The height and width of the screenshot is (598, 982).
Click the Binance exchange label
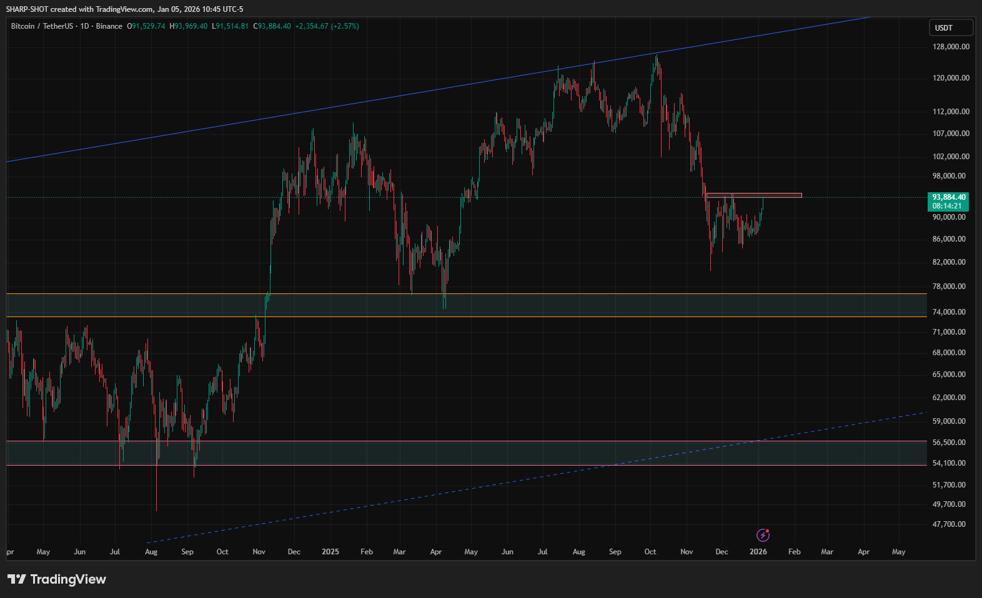109,26
